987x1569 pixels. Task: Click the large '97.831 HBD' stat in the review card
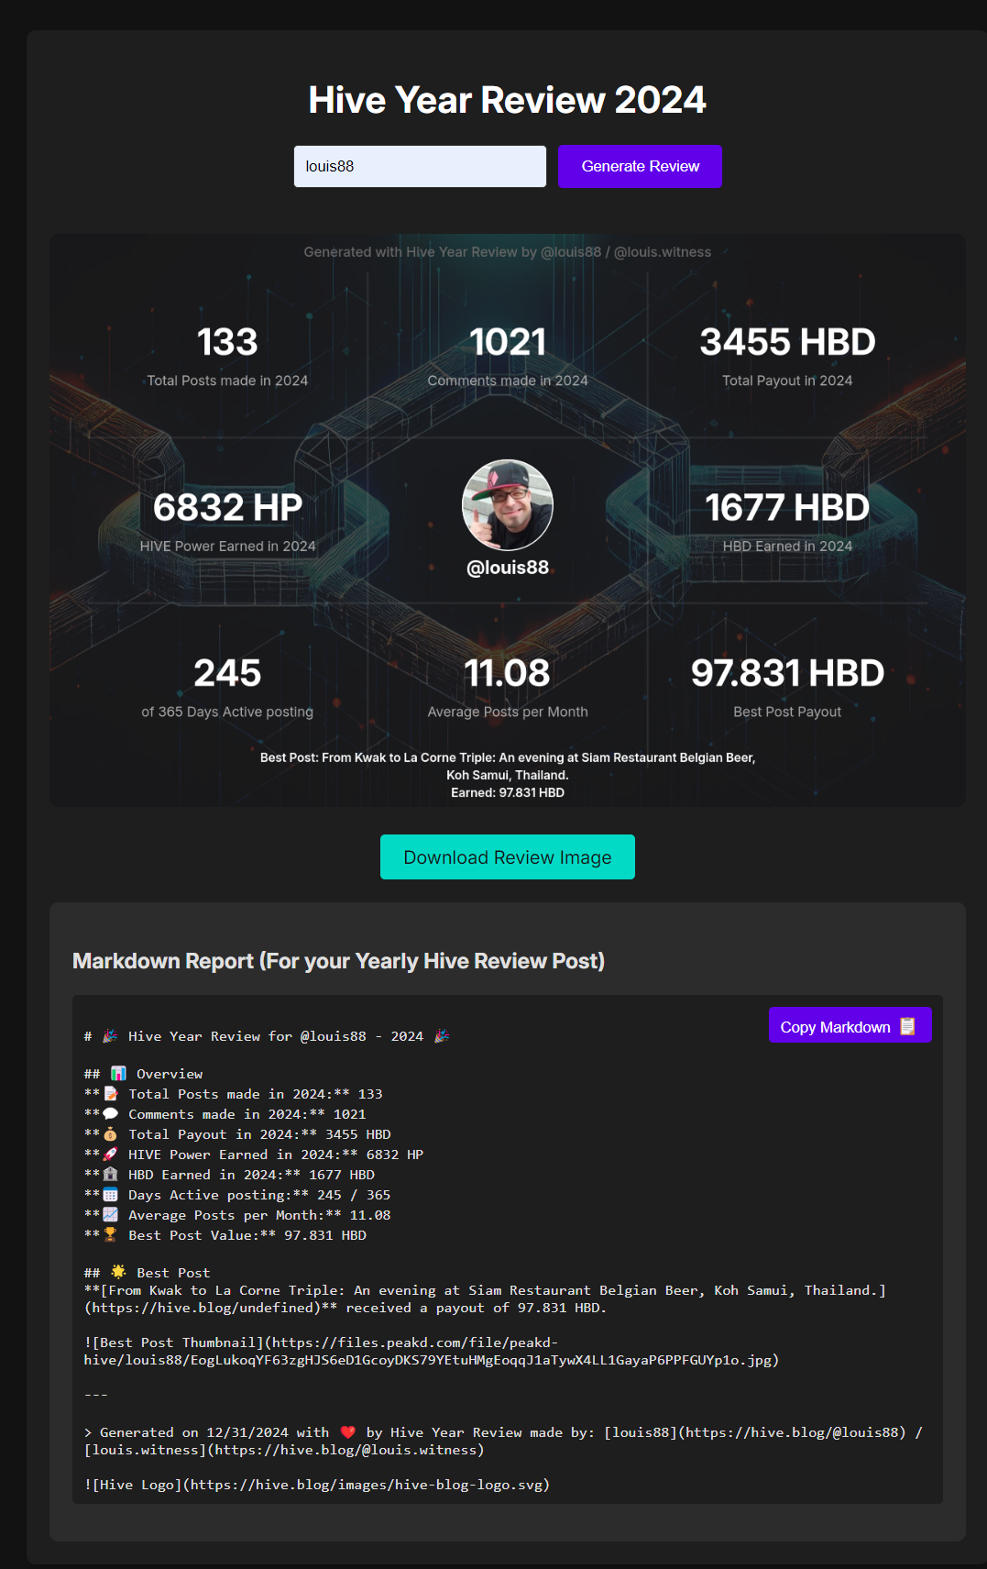[x=787, y=673]
